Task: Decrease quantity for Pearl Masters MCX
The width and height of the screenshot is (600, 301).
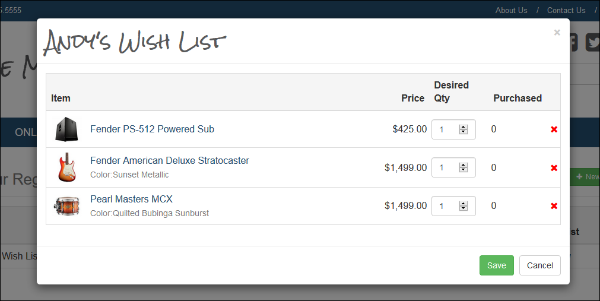Action: click(x=464, y=208)
